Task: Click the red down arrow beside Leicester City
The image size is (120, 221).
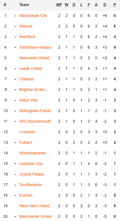Action: (x=15, y=164)
